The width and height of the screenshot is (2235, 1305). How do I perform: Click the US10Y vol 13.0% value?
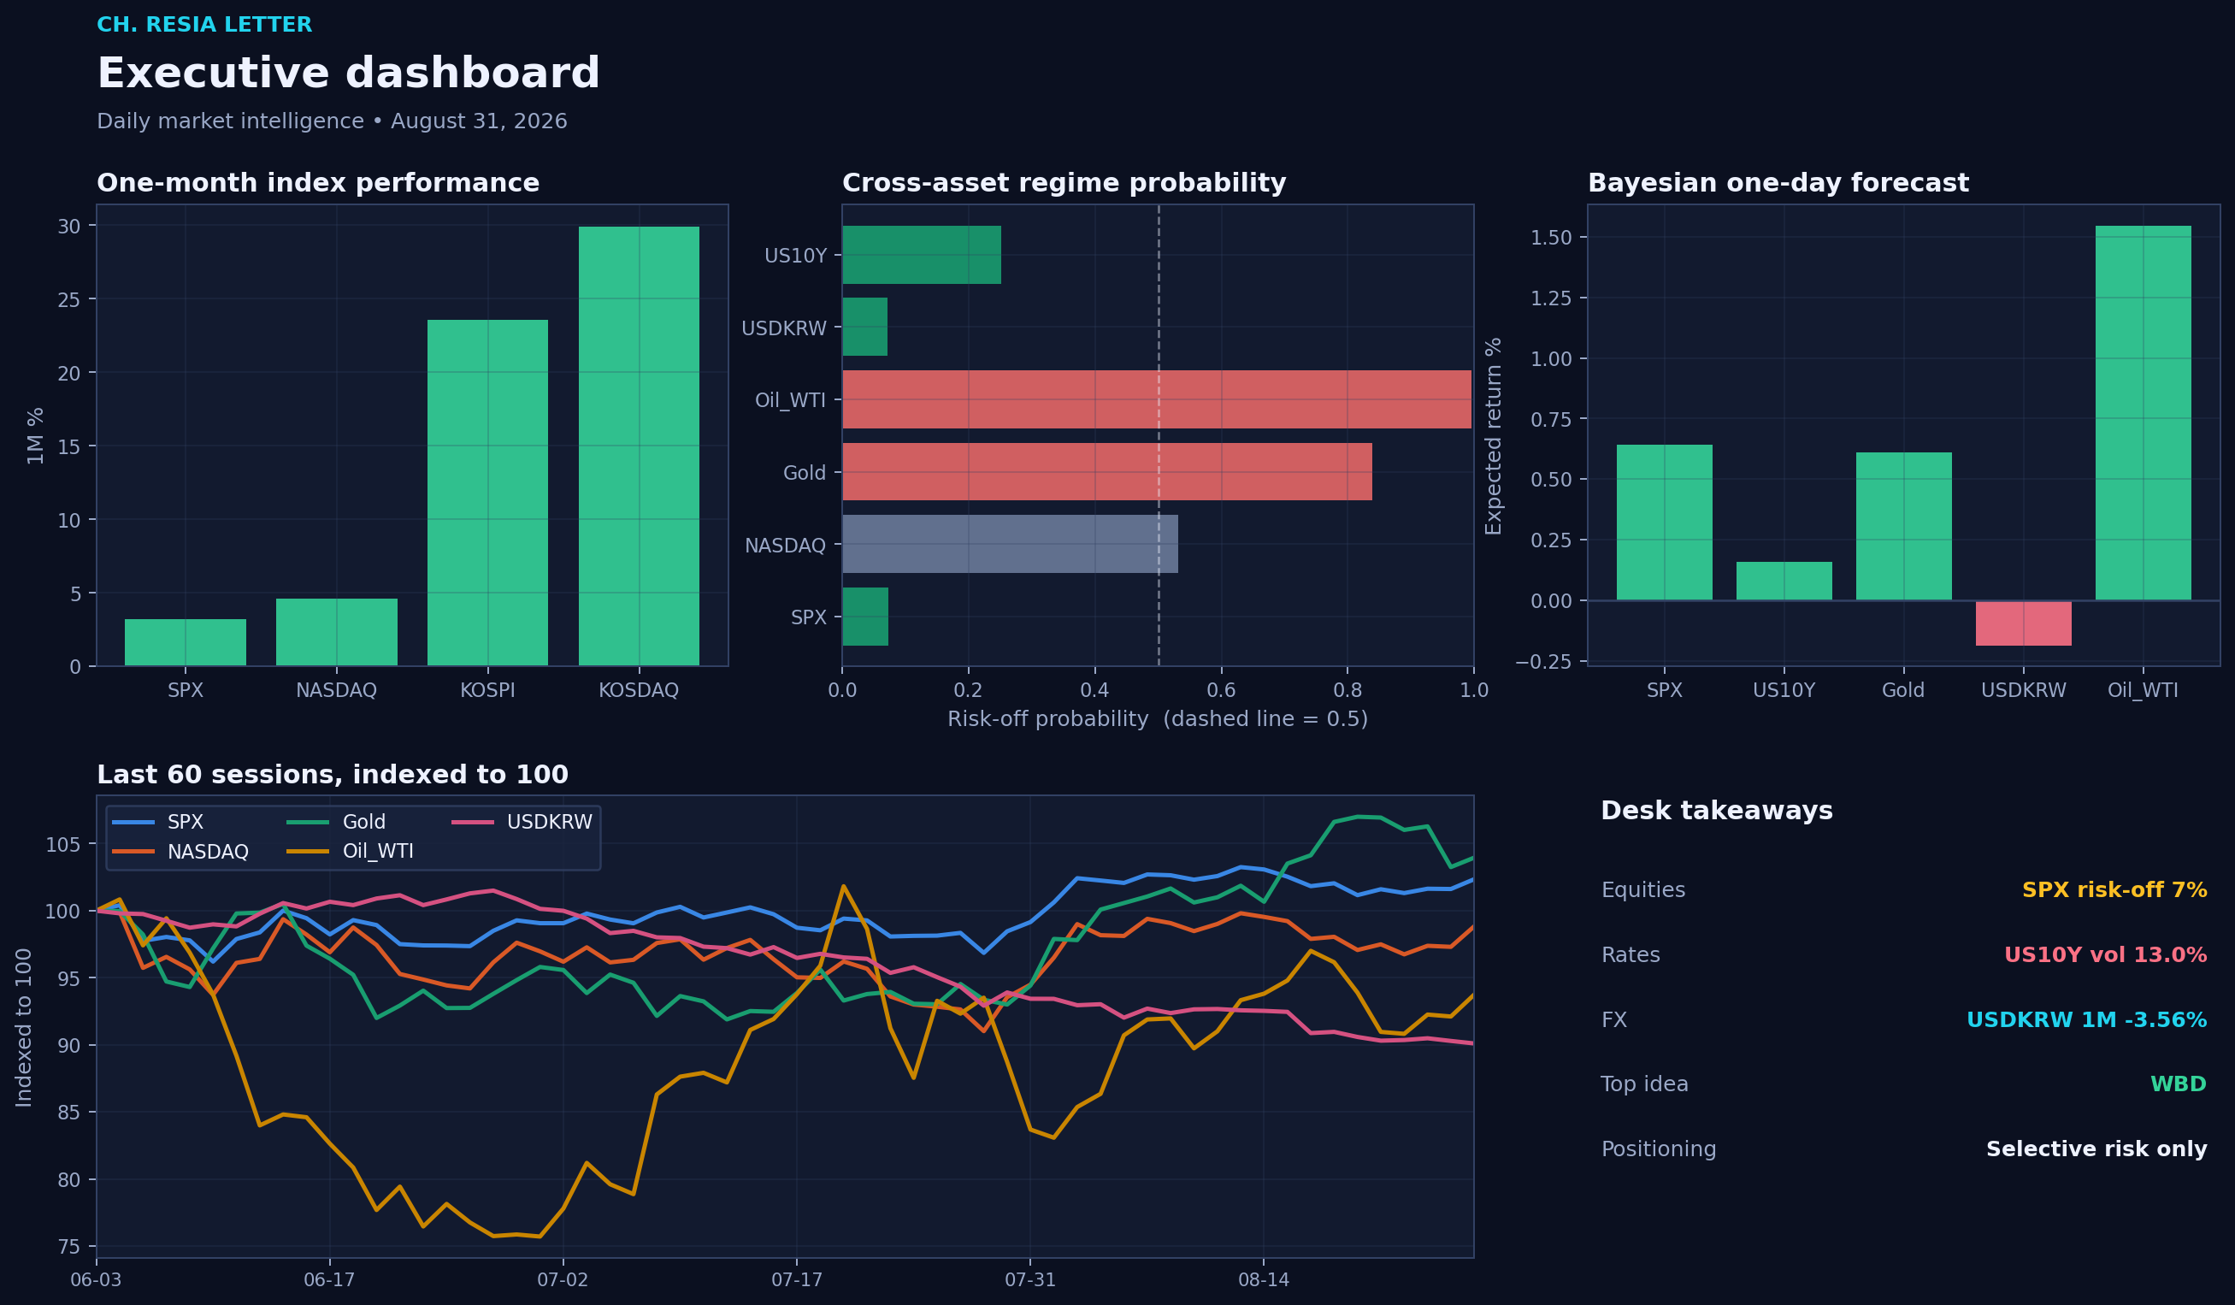(x=2106, y=954)
